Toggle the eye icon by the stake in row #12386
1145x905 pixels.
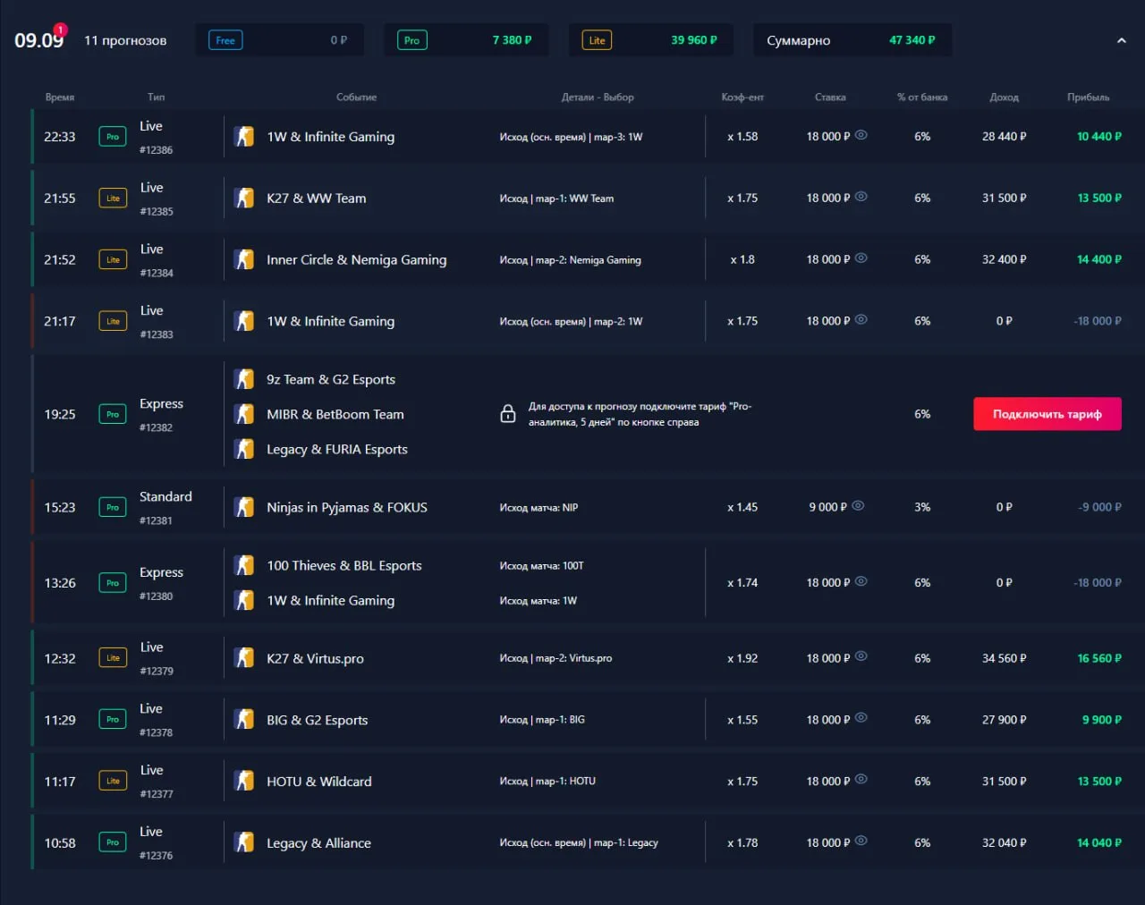click(x=861, y=135)
